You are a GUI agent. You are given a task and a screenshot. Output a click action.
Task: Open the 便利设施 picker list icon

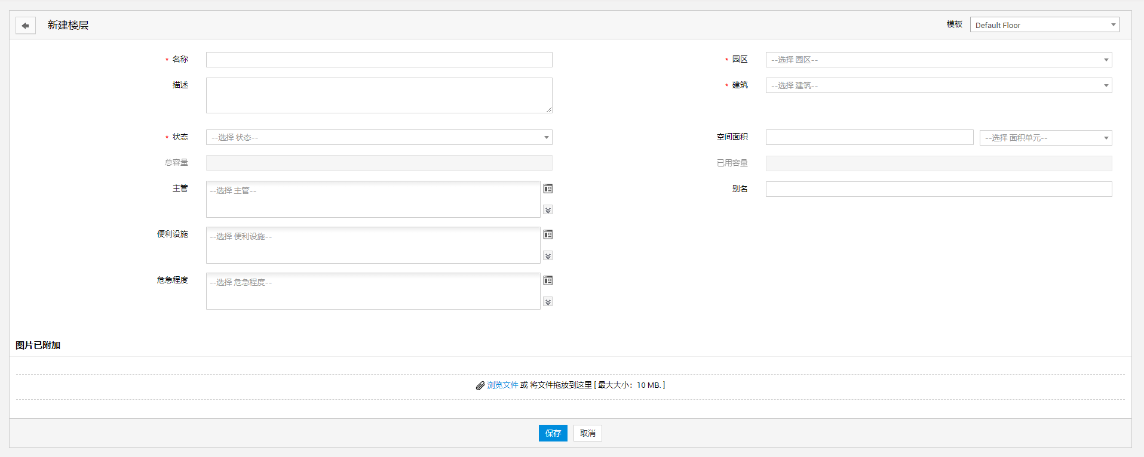[x=548, y=234]
